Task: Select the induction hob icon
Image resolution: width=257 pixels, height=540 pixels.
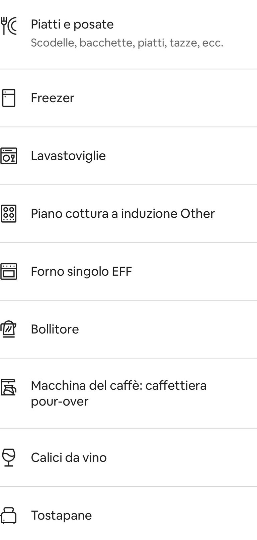Action: point(9,214)
